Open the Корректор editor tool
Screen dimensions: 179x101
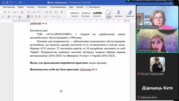coord(130,14)
